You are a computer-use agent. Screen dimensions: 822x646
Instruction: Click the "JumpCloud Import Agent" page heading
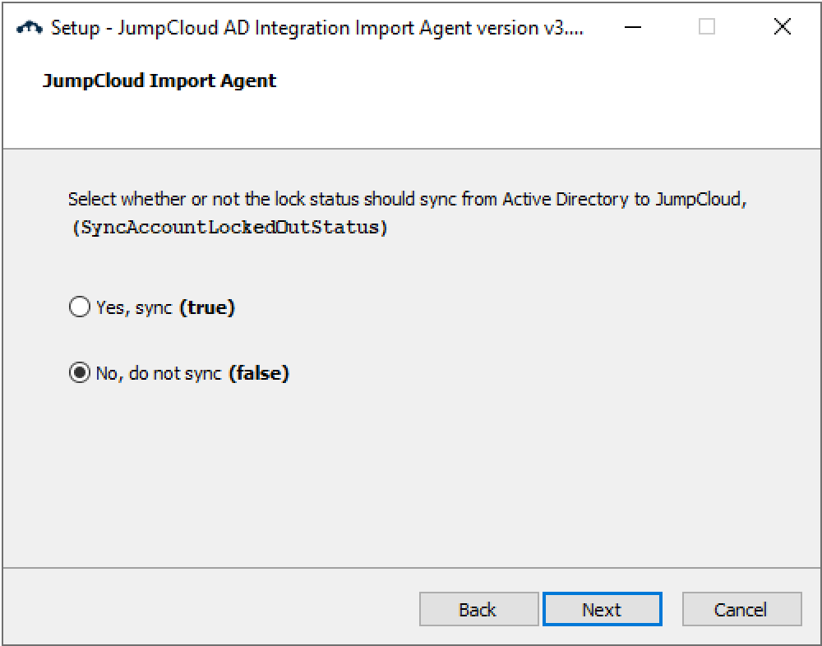(x=159, y=81)
